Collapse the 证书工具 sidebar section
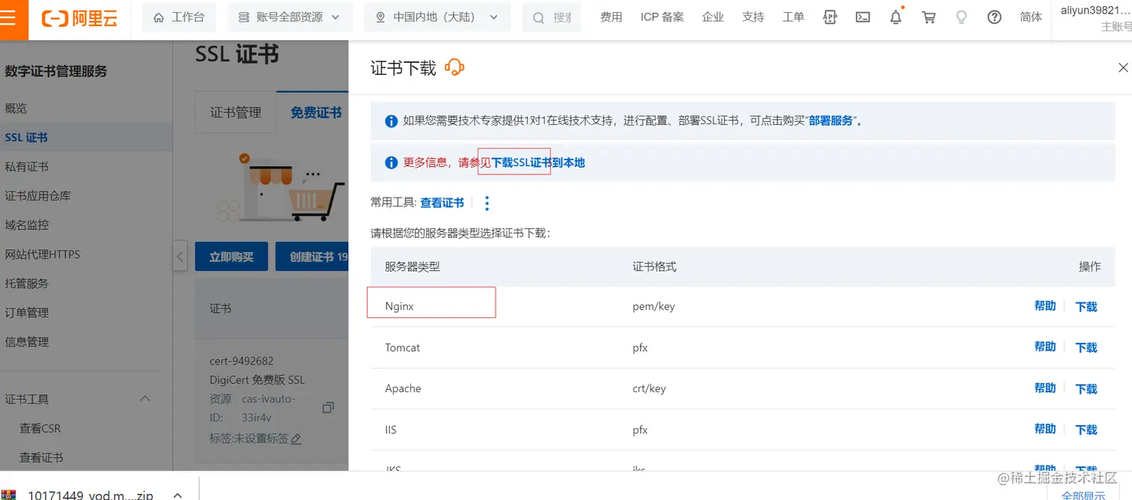Image resolution: width=1132 pixels, height=500 pixels. pyautogui.click(x=146, y=399)
